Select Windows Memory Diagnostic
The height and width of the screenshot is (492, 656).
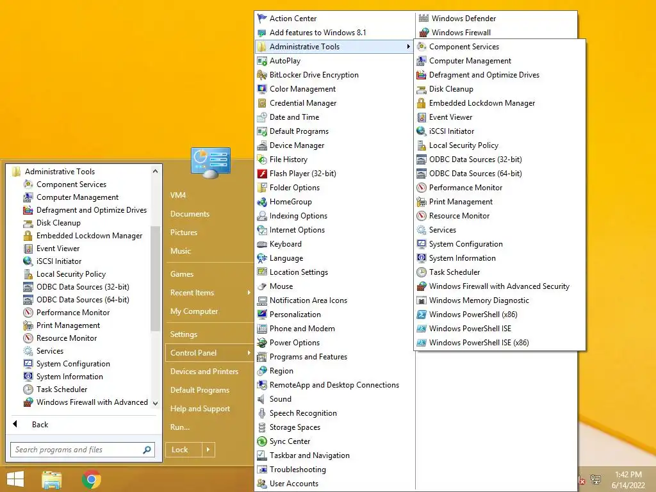(479, 300)
